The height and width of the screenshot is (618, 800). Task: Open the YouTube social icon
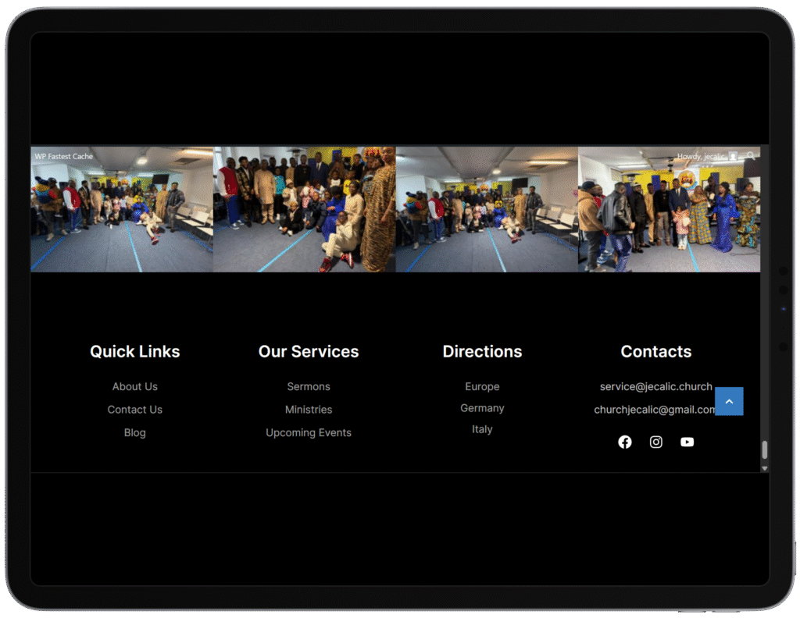(x=687, y=442)
